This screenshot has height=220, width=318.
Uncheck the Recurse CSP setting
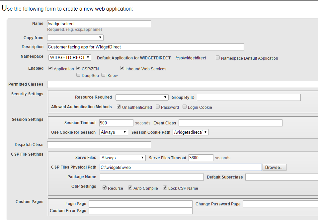point(105,188)
